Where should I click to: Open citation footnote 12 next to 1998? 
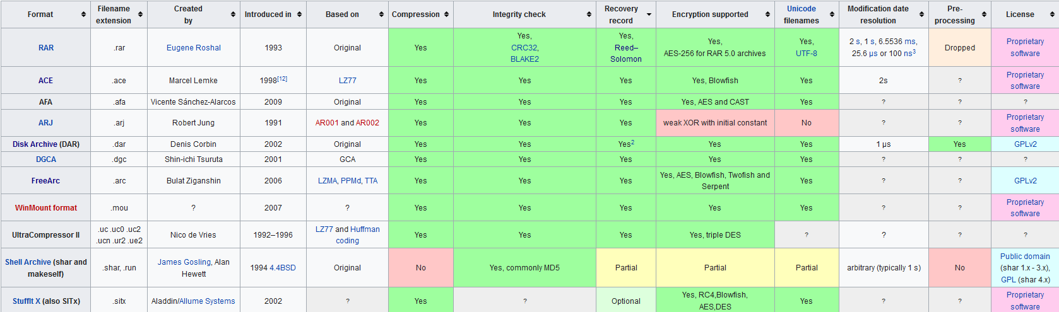[x=282, y=79]
